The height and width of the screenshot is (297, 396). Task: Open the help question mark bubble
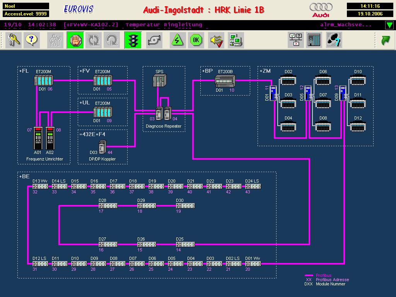click(32, 40)
